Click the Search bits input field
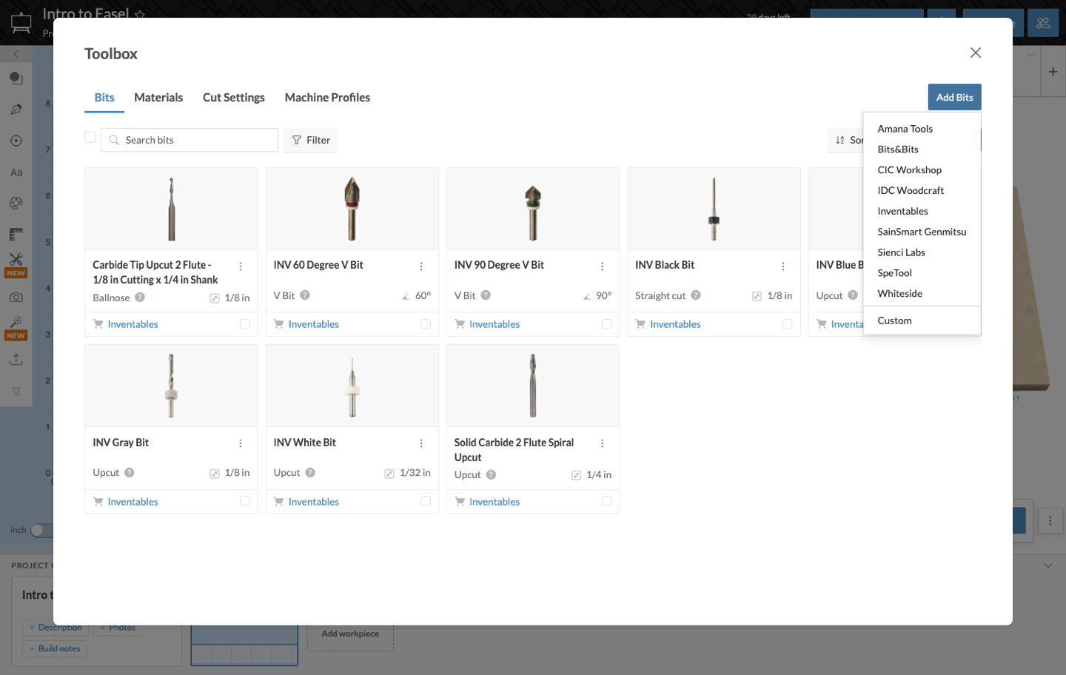Image resolution: width=1066 pixels, height=675 pixels. point(190,140)
